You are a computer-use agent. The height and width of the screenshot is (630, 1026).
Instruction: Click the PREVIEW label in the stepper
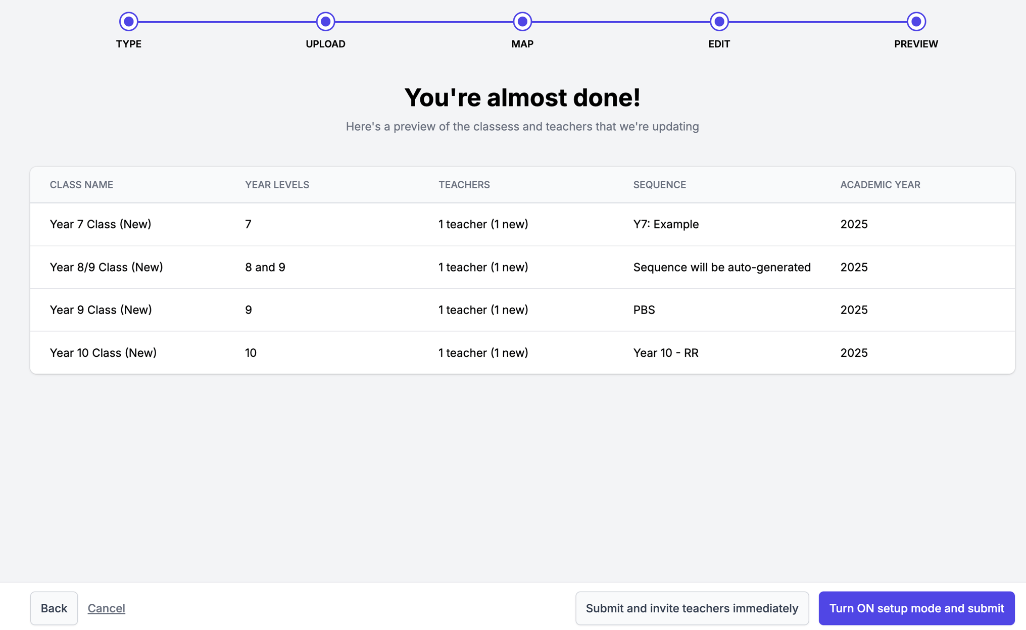point(916,44)
